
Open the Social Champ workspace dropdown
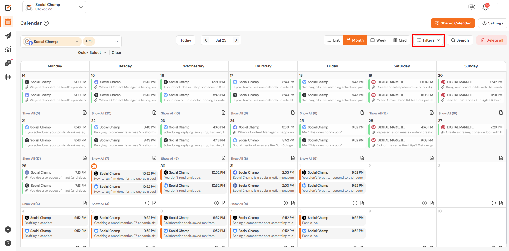tap(54, 7)
